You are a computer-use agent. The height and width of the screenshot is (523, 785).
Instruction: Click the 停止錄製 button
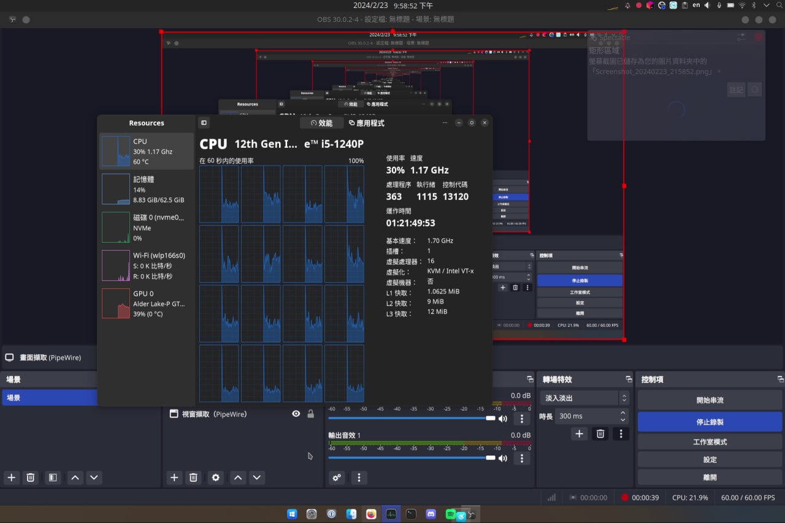710,422
